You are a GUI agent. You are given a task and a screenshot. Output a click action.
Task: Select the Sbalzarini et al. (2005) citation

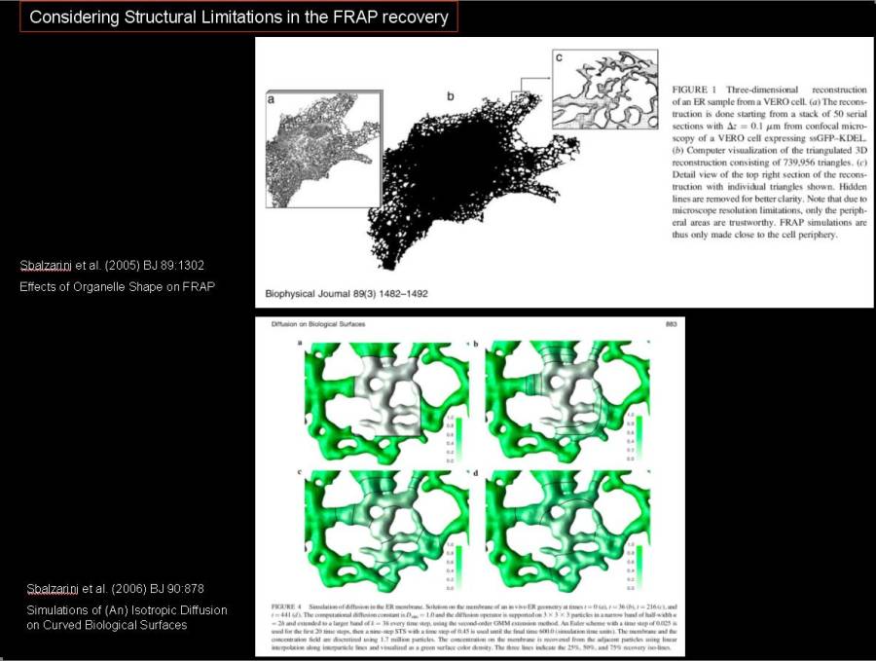(x=113, y=265)
